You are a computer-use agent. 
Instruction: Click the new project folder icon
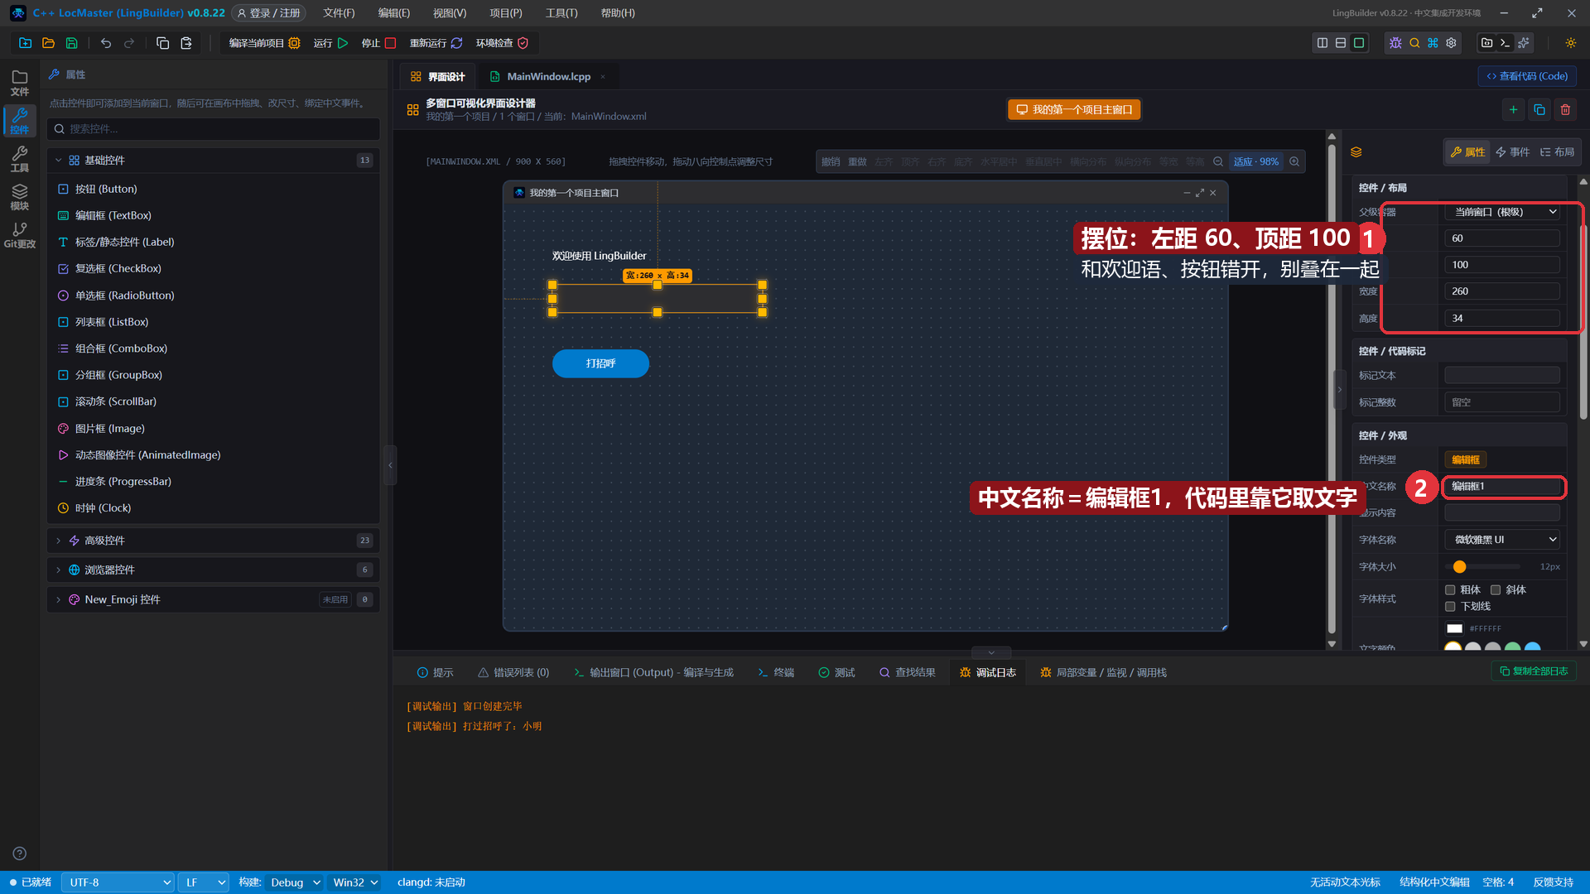tap(25, 43)
